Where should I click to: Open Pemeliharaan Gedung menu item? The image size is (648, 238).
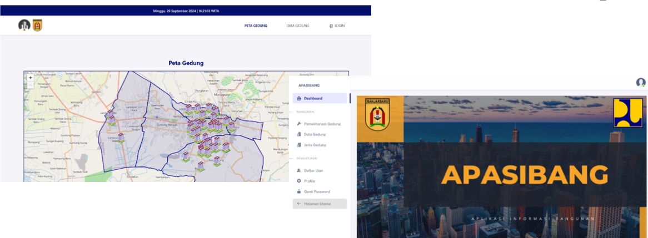click(x=322, y=124)
